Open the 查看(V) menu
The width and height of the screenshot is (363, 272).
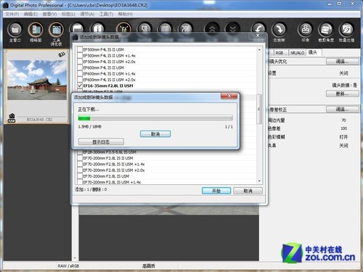tap(49, 14)
